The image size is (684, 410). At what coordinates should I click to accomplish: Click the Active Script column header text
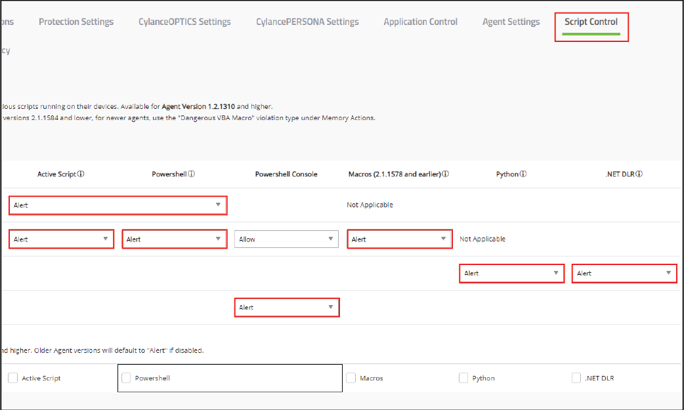point(56,174)
